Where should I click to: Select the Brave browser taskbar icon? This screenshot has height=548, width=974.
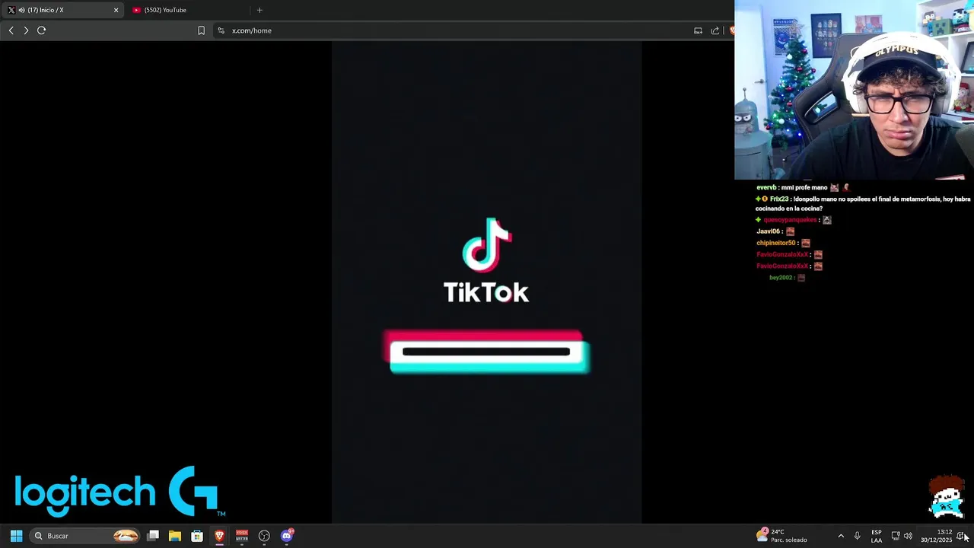pos(219,536)
